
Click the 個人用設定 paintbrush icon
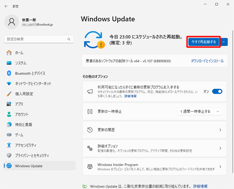click(x=9, y=94)
